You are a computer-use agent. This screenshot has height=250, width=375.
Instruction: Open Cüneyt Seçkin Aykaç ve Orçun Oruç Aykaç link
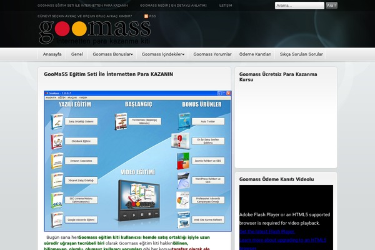(84, 16)
